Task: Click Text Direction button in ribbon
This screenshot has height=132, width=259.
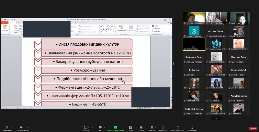Action: pos(86,26)
